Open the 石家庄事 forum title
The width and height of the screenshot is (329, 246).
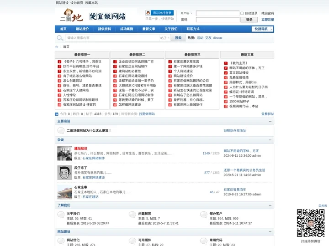pyautogui.click(x=80, y=187)
